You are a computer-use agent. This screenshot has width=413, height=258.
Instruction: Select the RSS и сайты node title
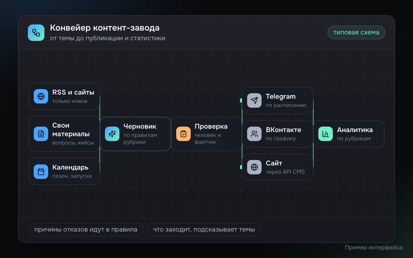[x=73, y=92]
